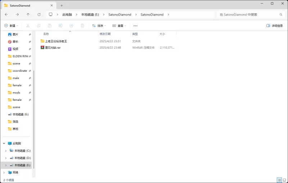Switch to details list view icon

point(279,180)
